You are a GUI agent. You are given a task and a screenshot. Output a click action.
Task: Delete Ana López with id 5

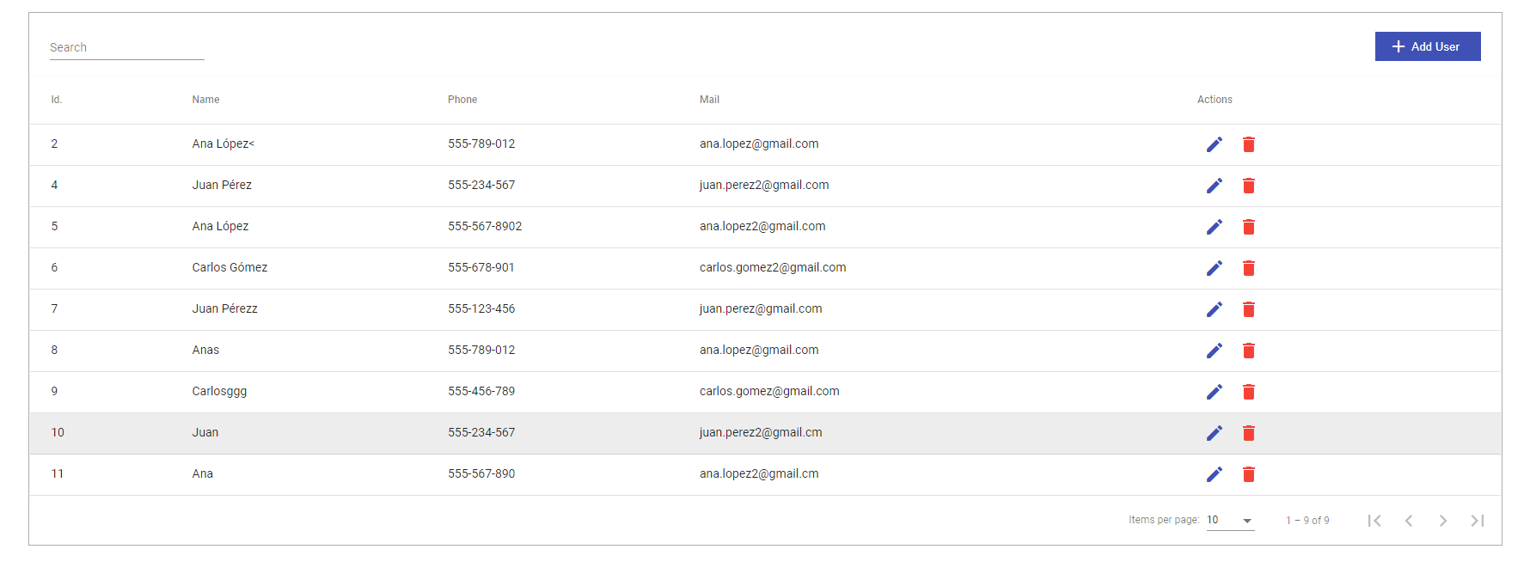point(1249,227)
